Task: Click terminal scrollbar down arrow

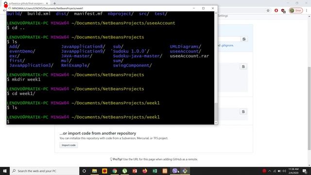Action: (216, 122)
